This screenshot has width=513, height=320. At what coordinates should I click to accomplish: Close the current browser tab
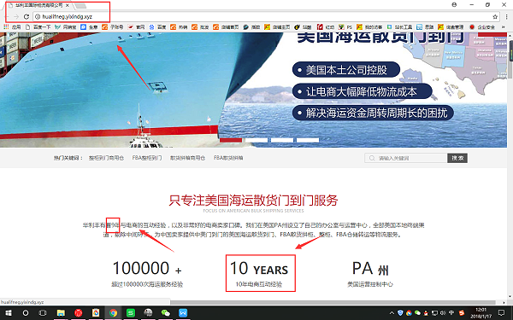point(68,6)
